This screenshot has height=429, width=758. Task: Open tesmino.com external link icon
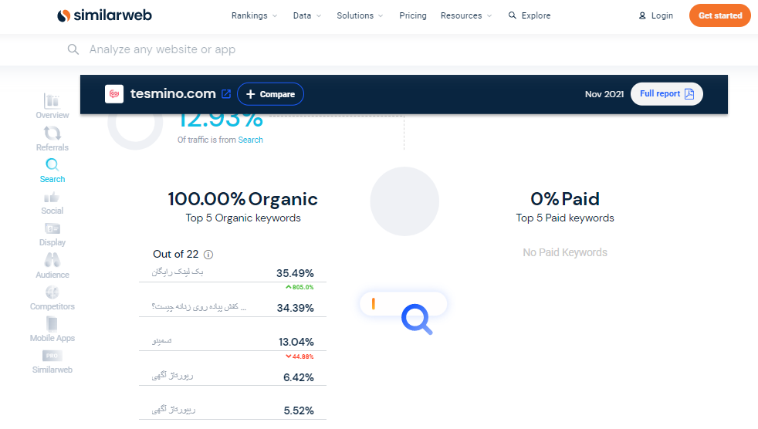click(225, 93)
